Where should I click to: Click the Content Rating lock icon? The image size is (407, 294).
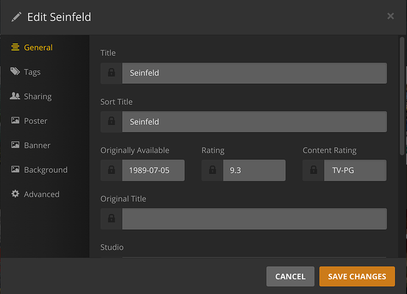click(x=314, y=171)
